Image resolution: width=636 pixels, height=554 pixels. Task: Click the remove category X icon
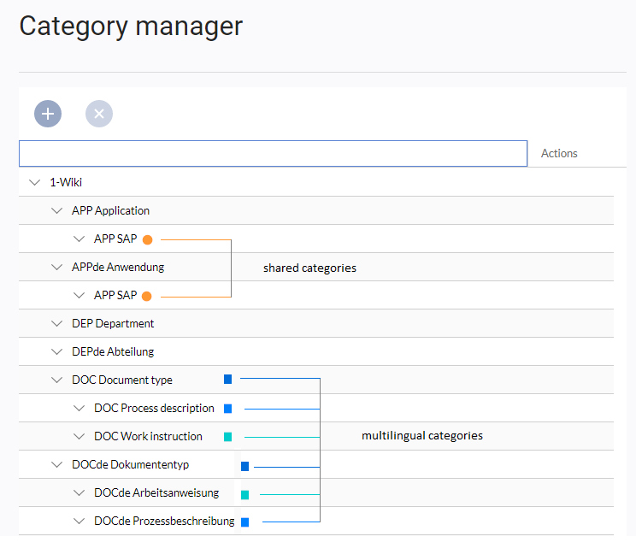click(99, 114)
